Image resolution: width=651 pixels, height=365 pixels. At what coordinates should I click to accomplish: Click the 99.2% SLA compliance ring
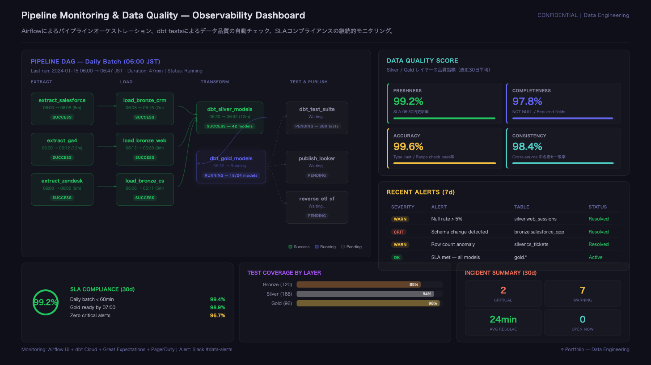[x=46, y=302]
